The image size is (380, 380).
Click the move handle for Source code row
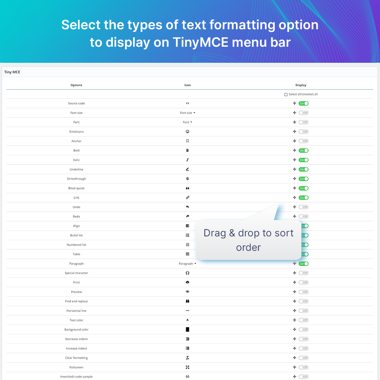click(294, 103)
